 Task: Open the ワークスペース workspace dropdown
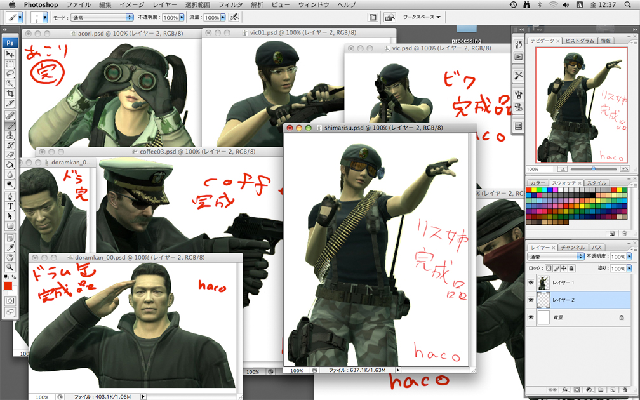click(422, 17)
